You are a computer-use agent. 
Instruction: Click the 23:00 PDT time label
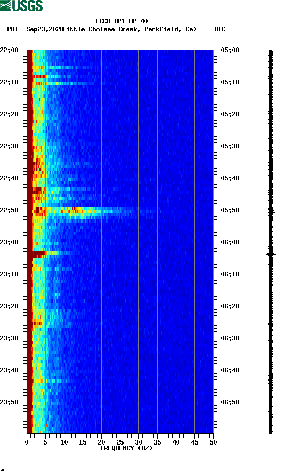point(9,242)
